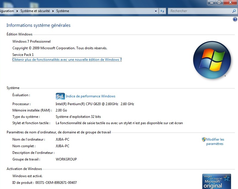Click the Édition Windows section header
The height and width of the screenshot is (189, 238).
pyautogui.click(x=19, y=34)
